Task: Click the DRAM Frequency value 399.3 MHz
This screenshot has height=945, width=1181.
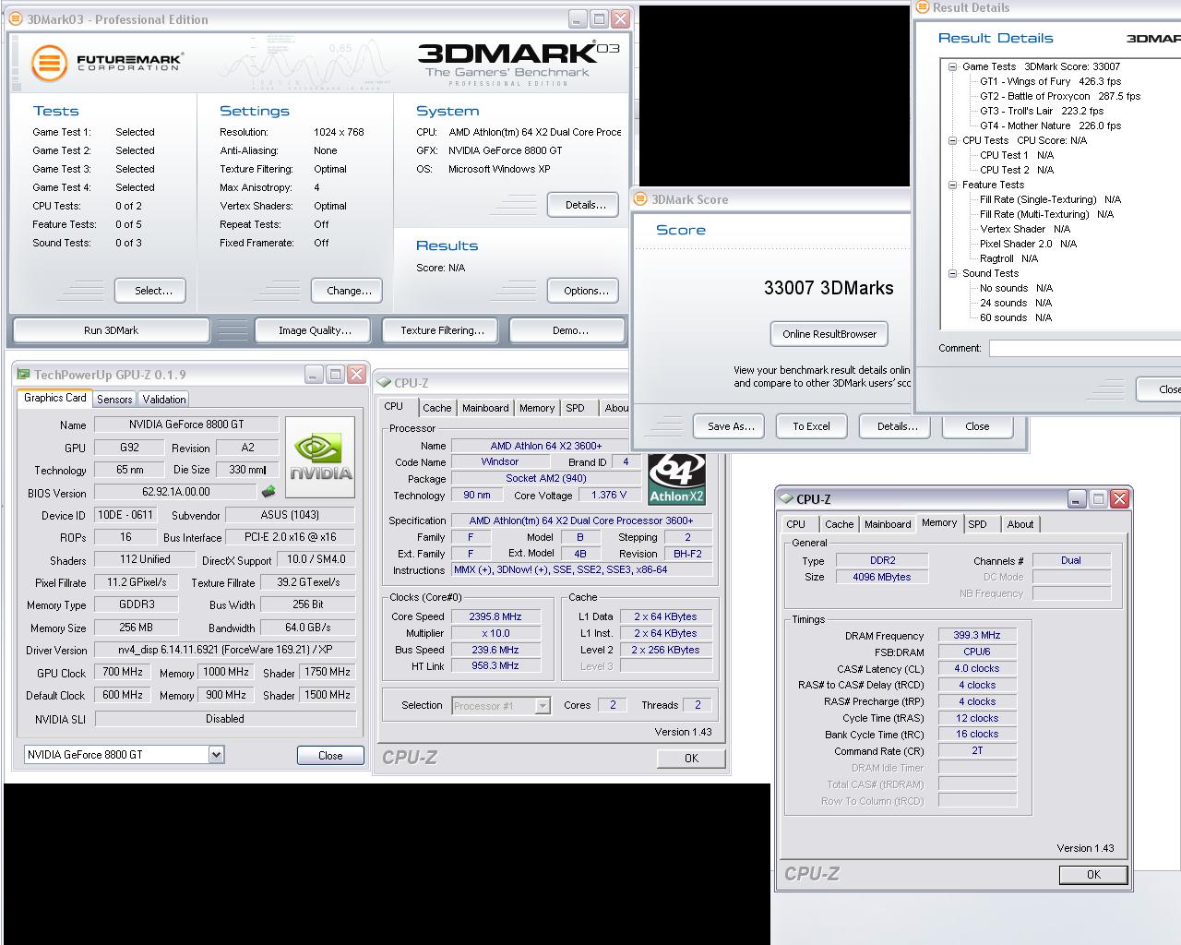Action: pyautogui.click(x=977, y=635)
